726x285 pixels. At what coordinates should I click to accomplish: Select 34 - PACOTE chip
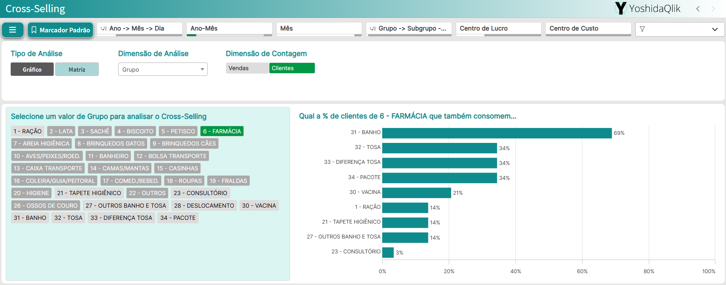coord(178,218)
